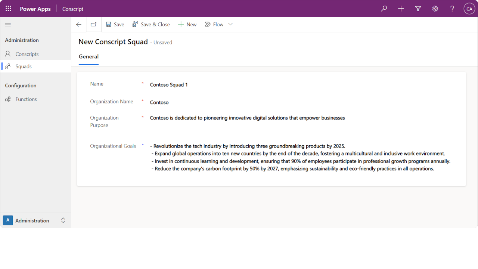Click the Save & Close icon
Screen dimensions: 478x269
click(135, 24)
